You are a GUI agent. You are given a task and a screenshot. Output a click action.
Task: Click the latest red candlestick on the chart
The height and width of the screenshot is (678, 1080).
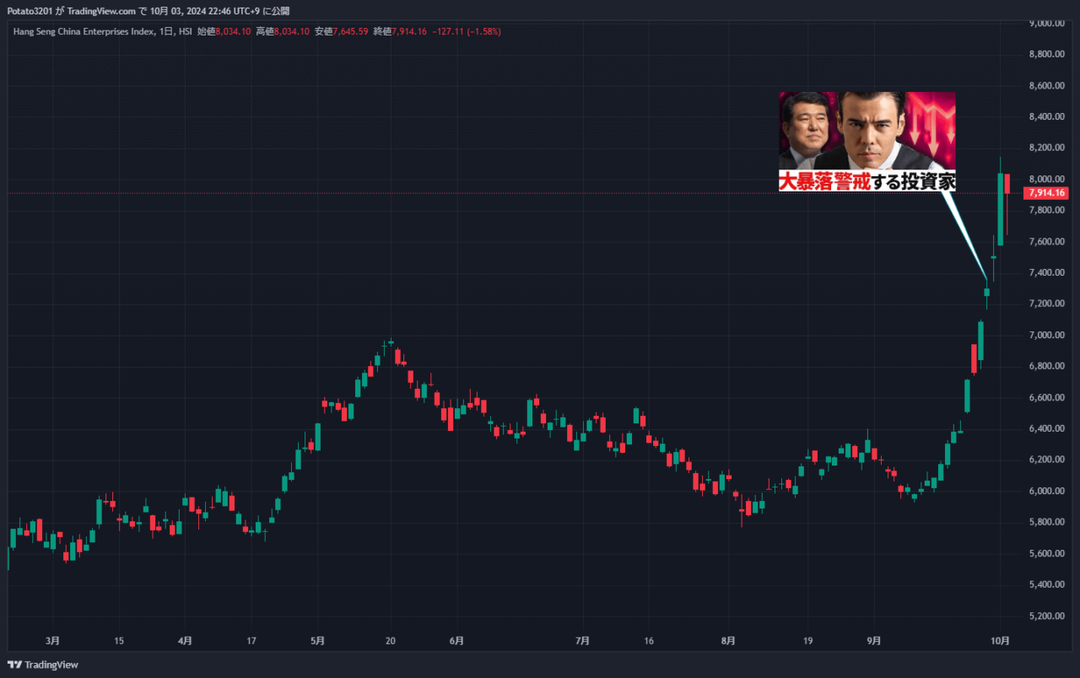coord(1007,183)
